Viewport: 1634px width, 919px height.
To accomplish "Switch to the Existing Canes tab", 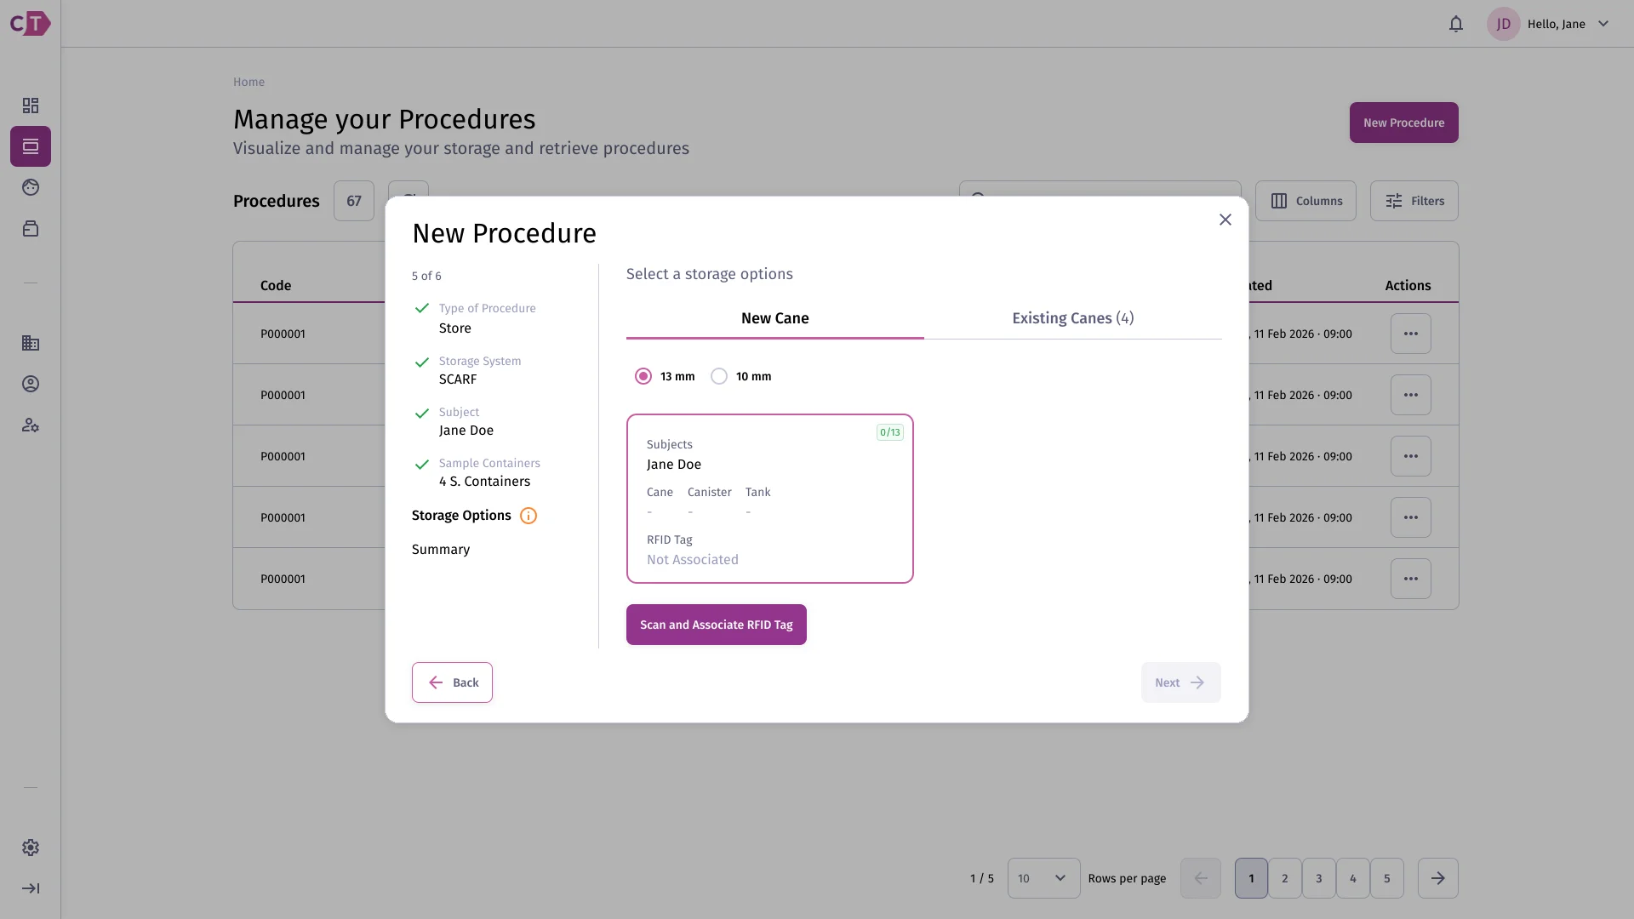I will tap(1073, 318).
